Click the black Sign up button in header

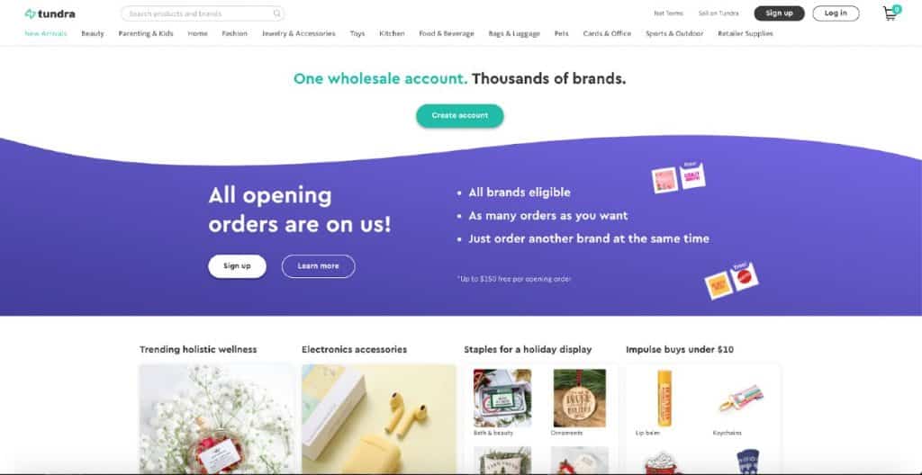click(779, 13)
